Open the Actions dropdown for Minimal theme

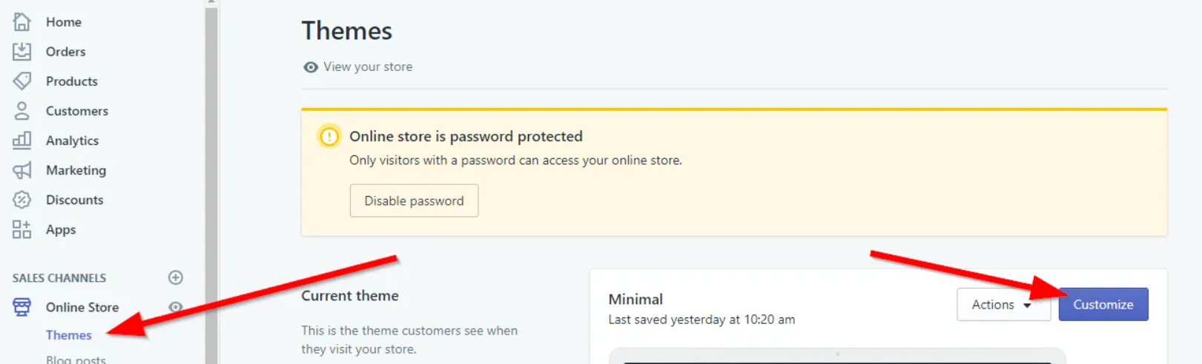[x=1003, y=305]
